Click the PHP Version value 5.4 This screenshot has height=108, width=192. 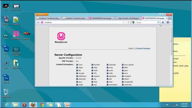click(77, 61)
